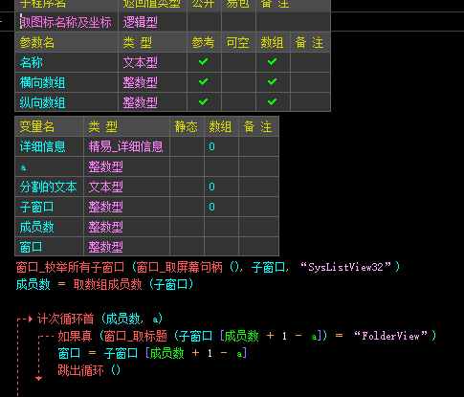This screenshot has height=397, width=464.
Task: Click array value 0 for 子窗口
Action: pos(211,207)
